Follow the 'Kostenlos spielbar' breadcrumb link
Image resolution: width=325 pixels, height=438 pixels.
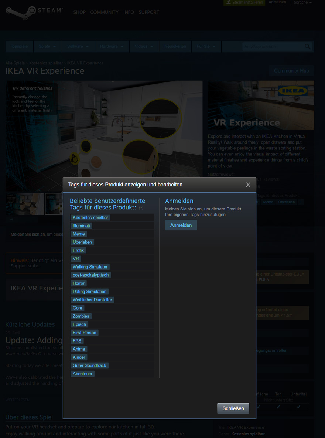point(46,63)
